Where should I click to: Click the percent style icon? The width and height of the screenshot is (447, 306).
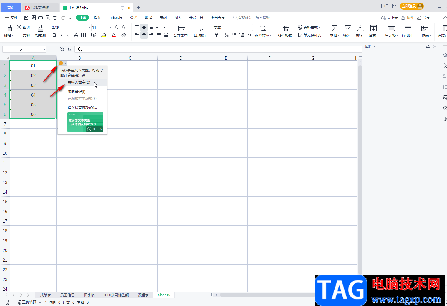click(226, 35)
